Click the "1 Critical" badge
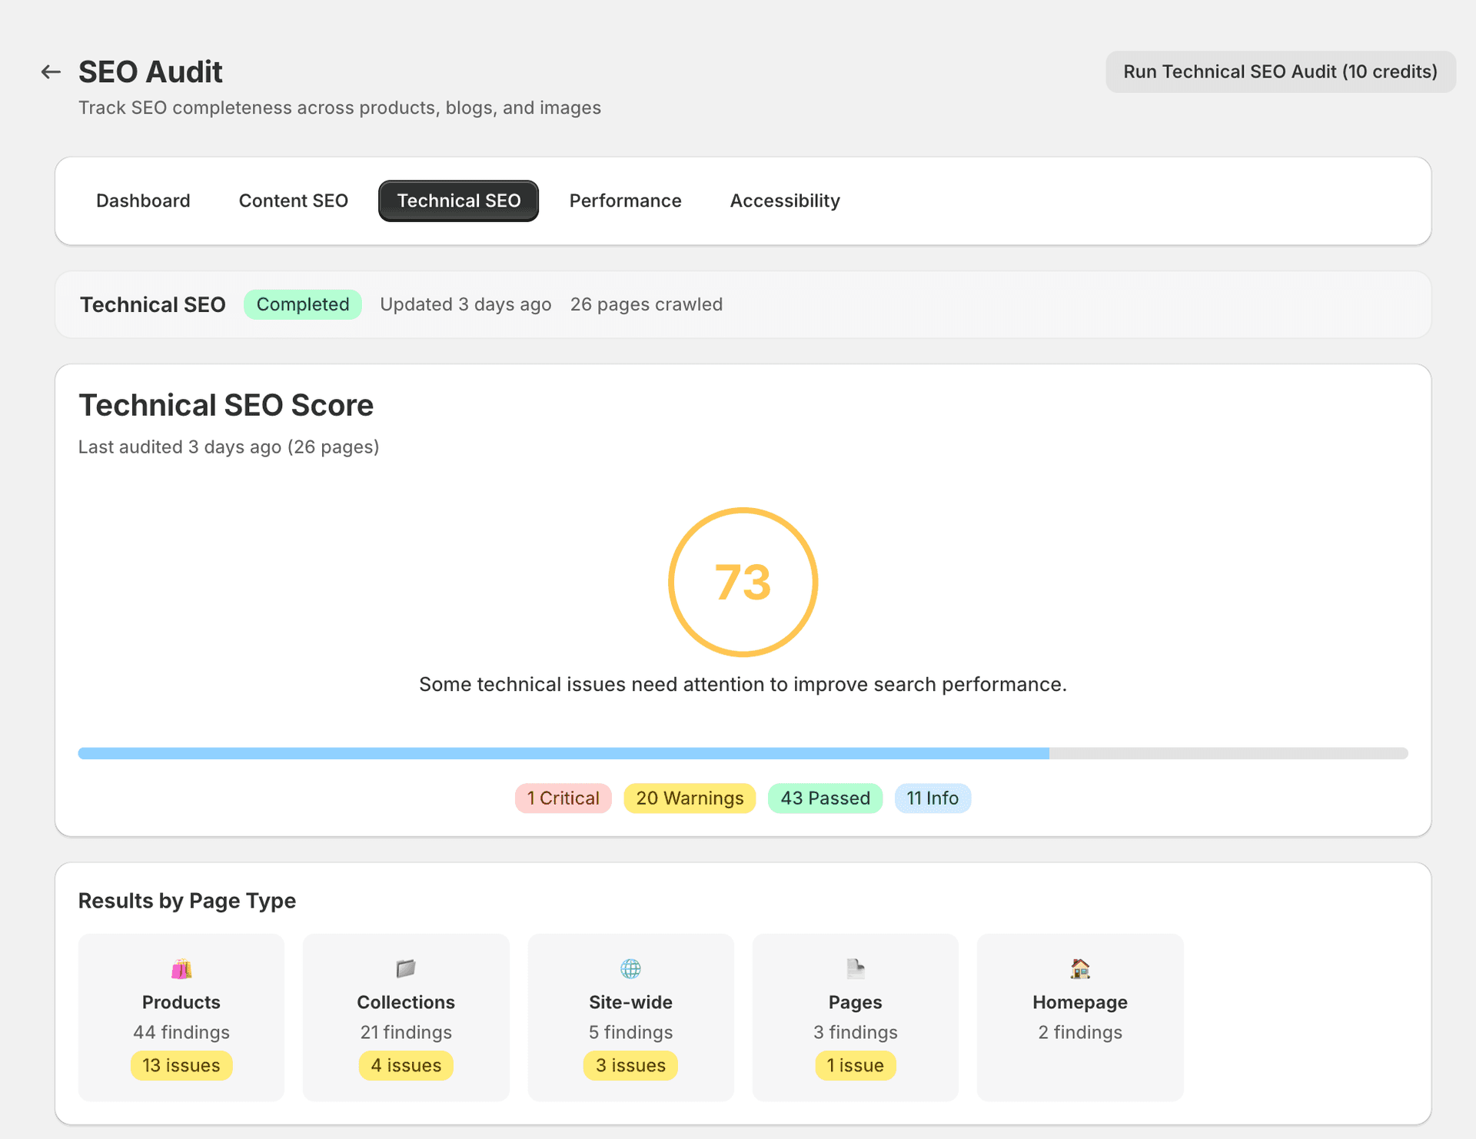Viewport: 1476px width, 1139px height. coord(563,798)
